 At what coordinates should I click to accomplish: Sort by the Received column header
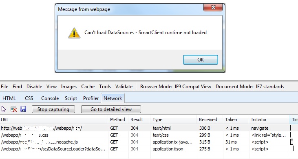(210, 120)
